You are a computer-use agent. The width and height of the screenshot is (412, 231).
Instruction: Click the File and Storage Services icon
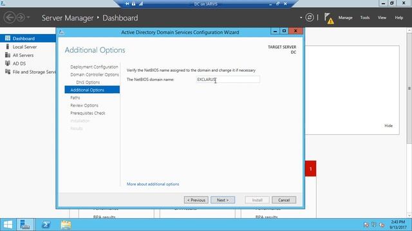[x=8, y=71]
